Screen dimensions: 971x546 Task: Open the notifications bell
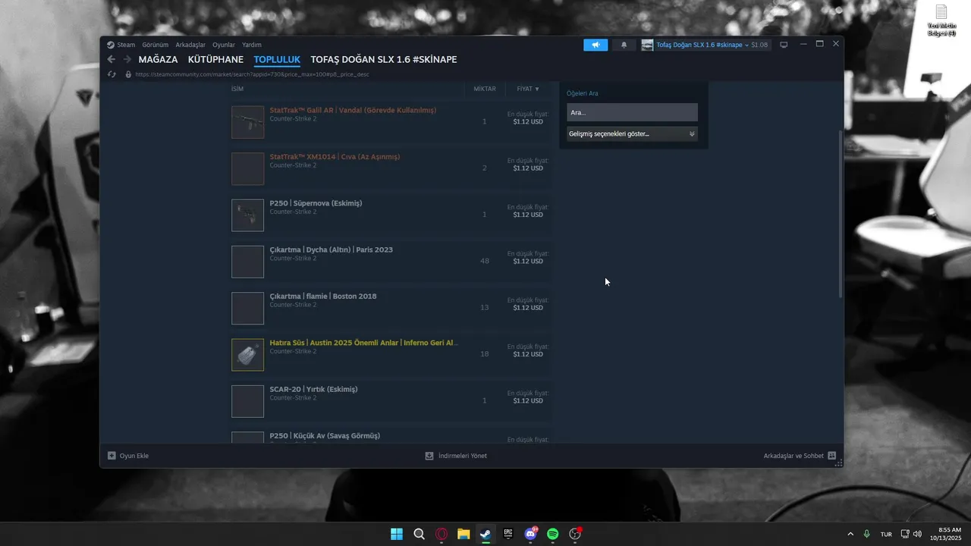624,45
